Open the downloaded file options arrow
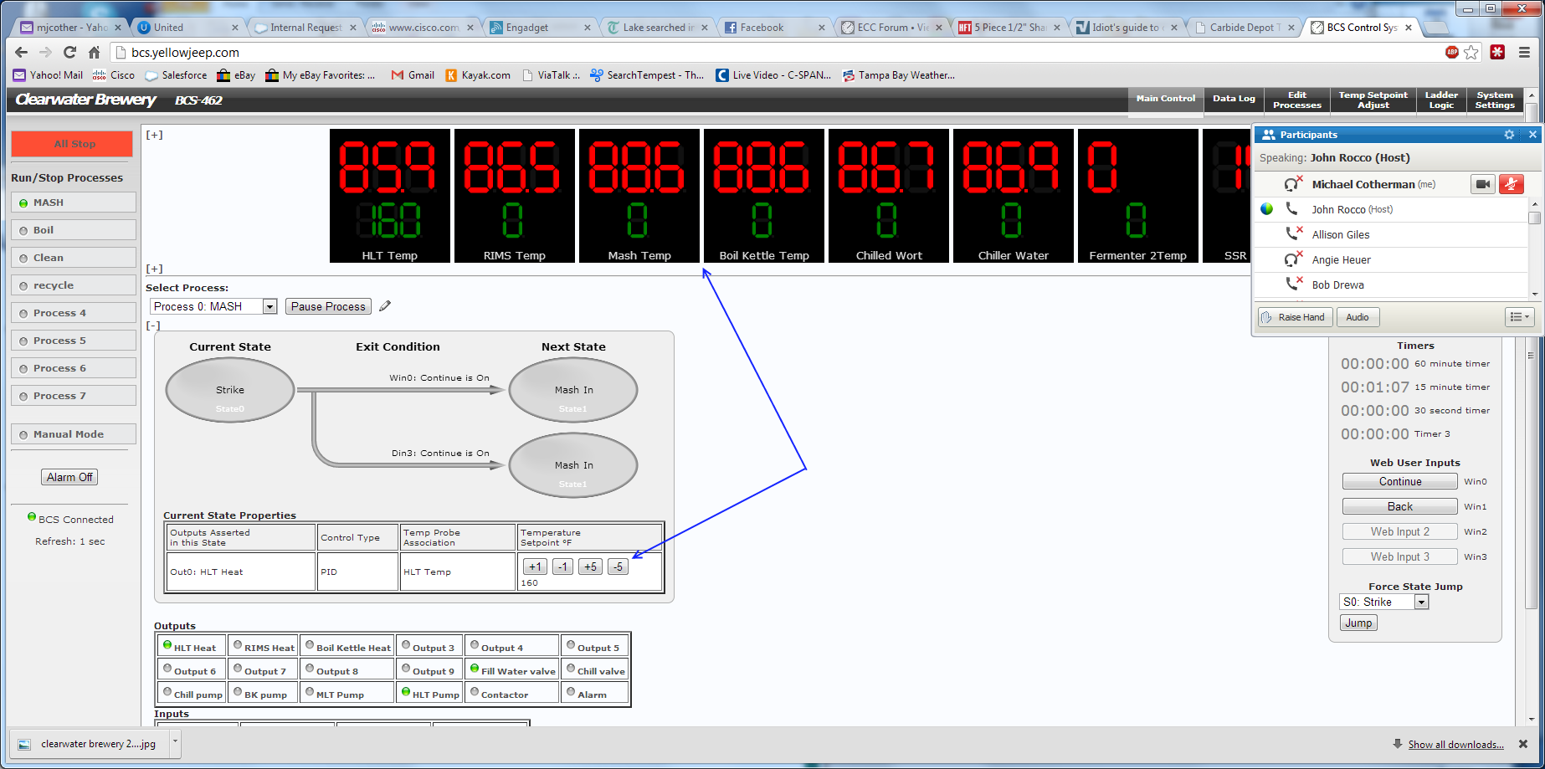This screenshot has width=1545, height=769. coord(175,741)
